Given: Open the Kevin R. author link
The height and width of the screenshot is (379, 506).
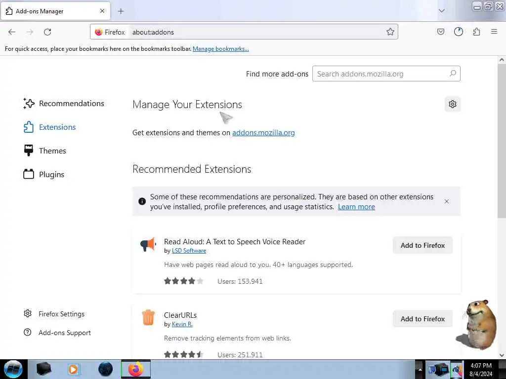Looking at the screenshot, I should coord(182,324).
